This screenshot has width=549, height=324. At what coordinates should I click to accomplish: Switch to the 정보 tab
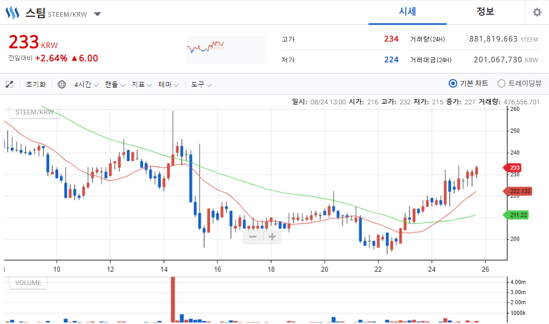tap(485, 12)
